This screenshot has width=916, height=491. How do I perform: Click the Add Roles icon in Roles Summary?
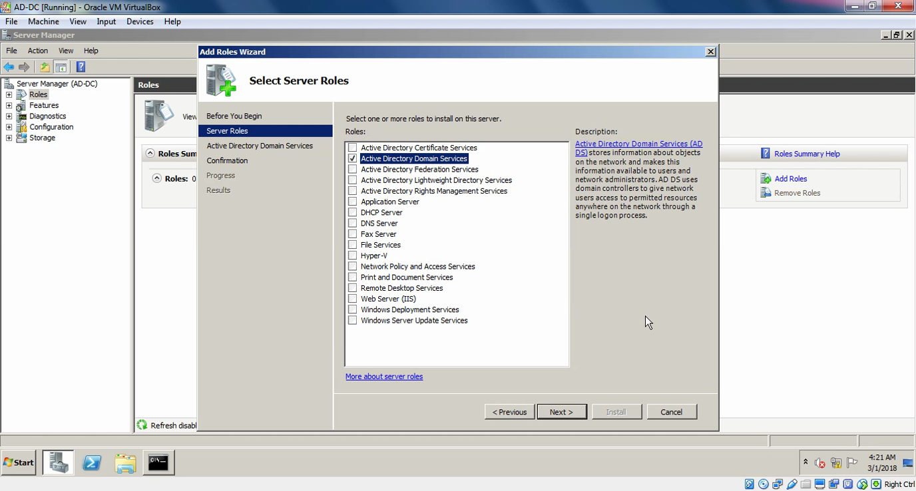tap(766, 178)
